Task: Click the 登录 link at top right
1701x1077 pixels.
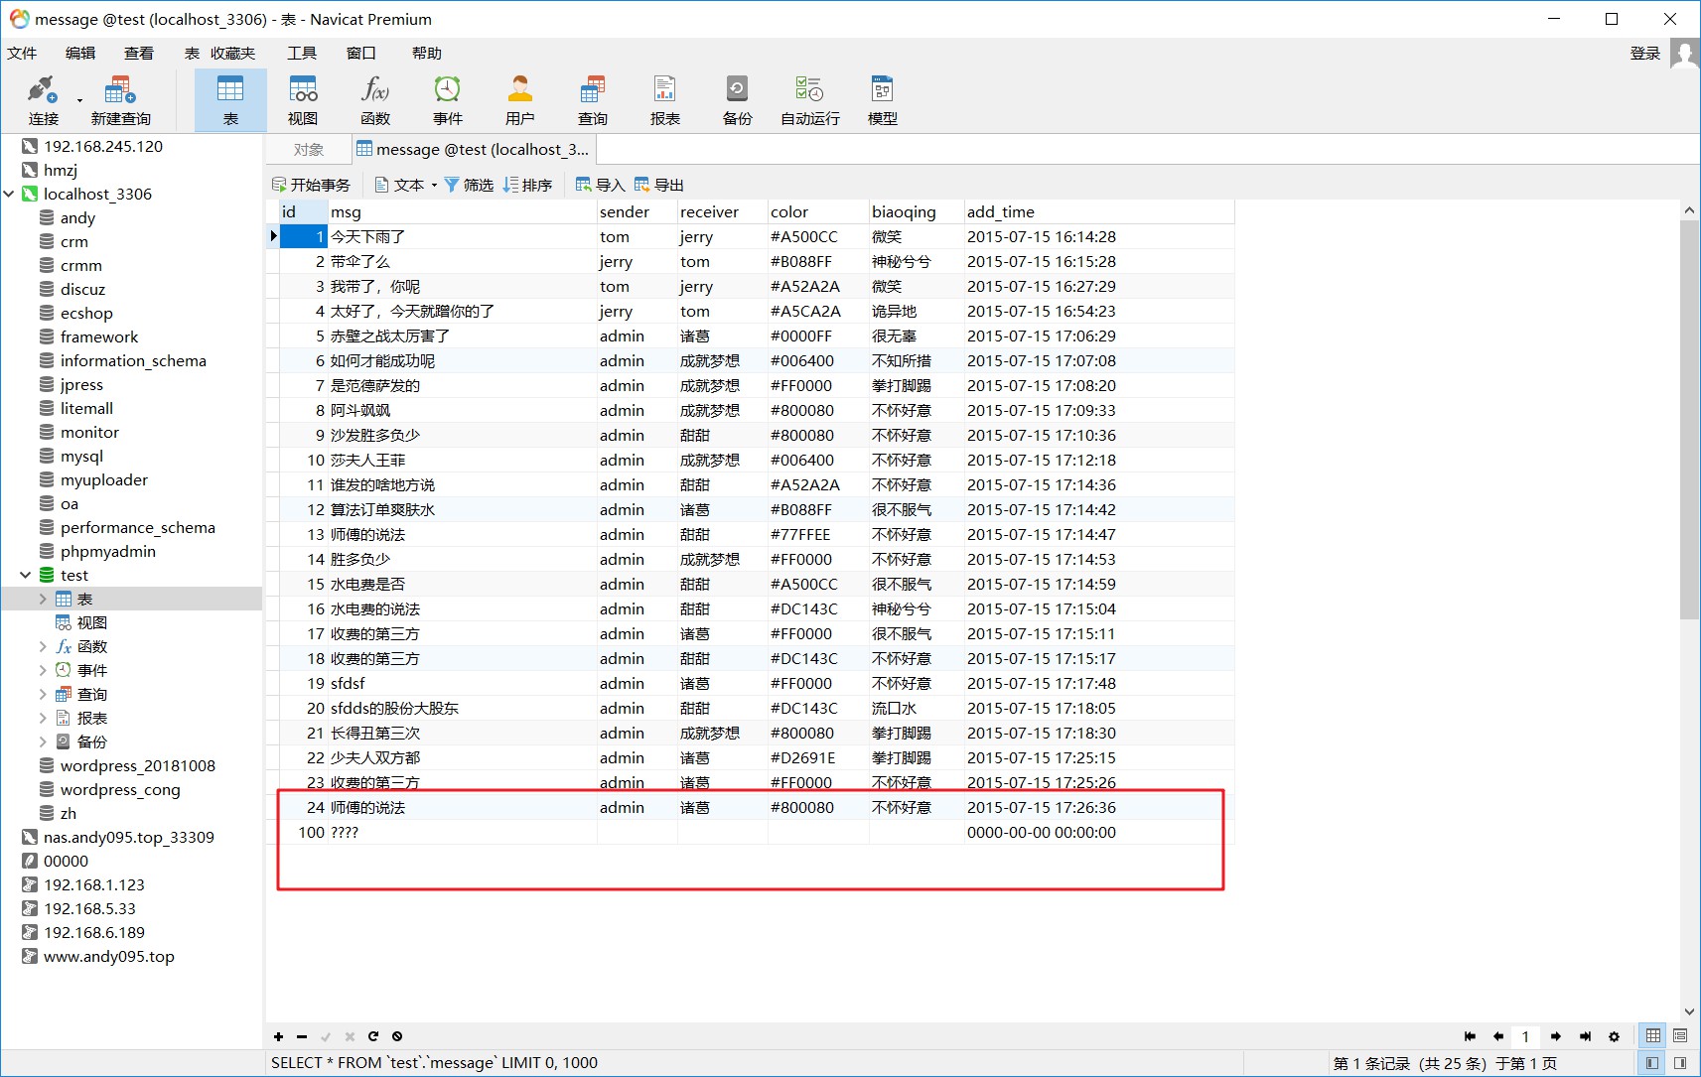Action: coord(1644,53)
